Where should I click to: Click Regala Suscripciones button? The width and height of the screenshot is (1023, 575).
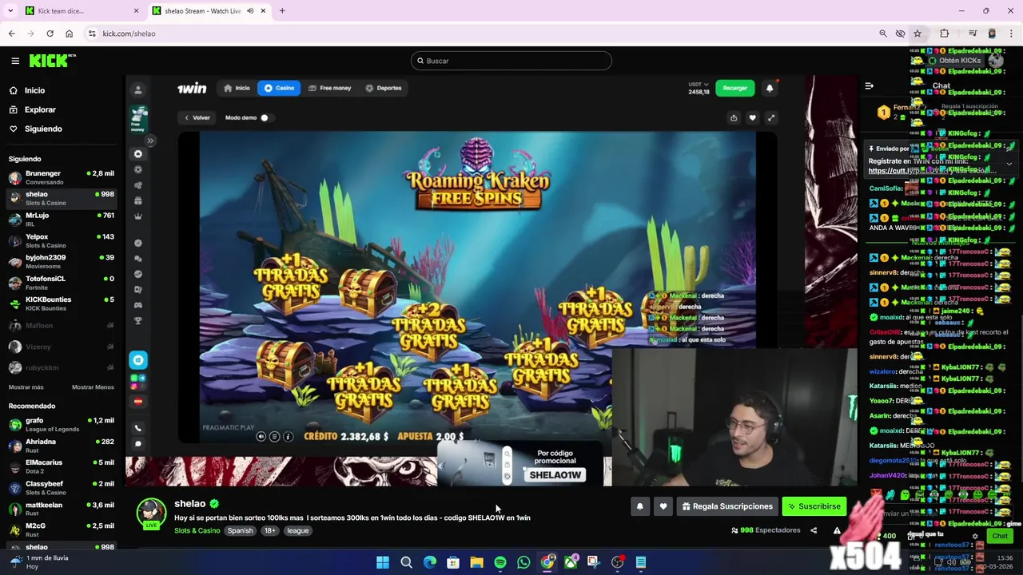727,506
